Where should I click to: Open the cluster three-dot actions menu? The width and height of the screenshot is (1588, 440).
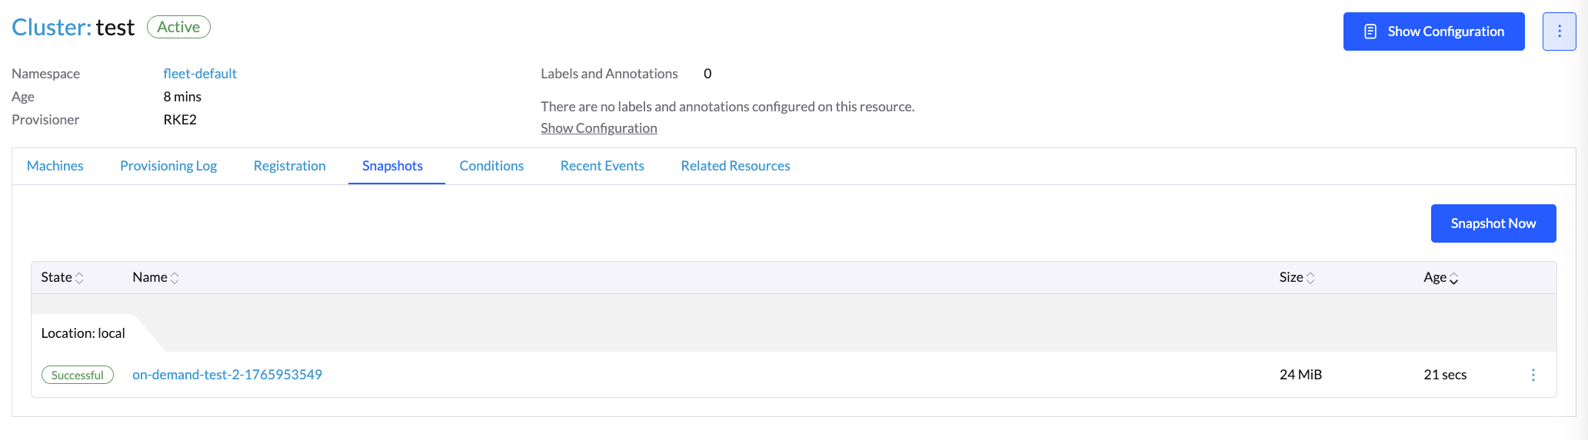(x=1559, y=31)
